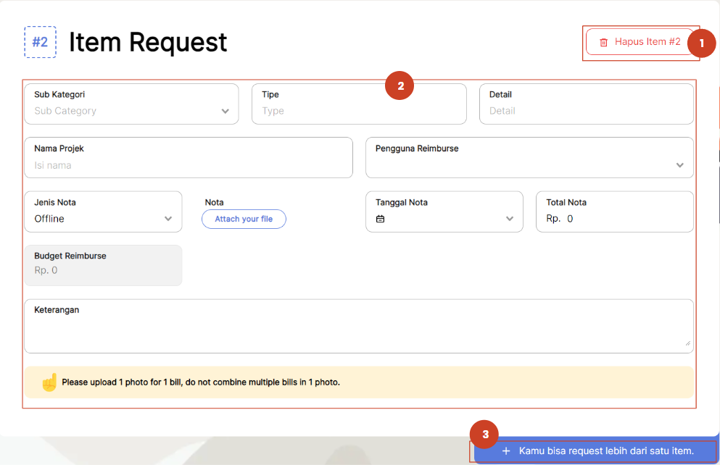This screenshot has width=720, height=465.
Task: Expand the Tanggal Nota date chevron
Action: pyautogui.click(x=510, y=219)
